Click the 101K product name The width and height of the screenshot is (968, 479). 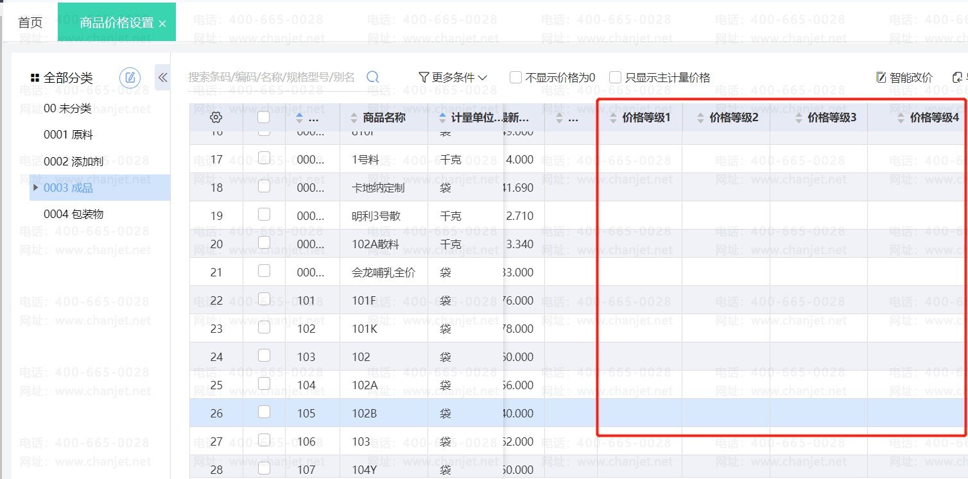(364, 329)
